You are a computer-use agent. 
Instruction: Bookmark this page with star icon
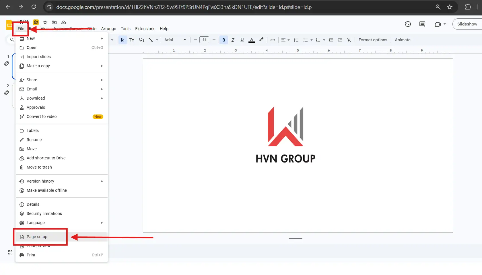coord(450,7)
